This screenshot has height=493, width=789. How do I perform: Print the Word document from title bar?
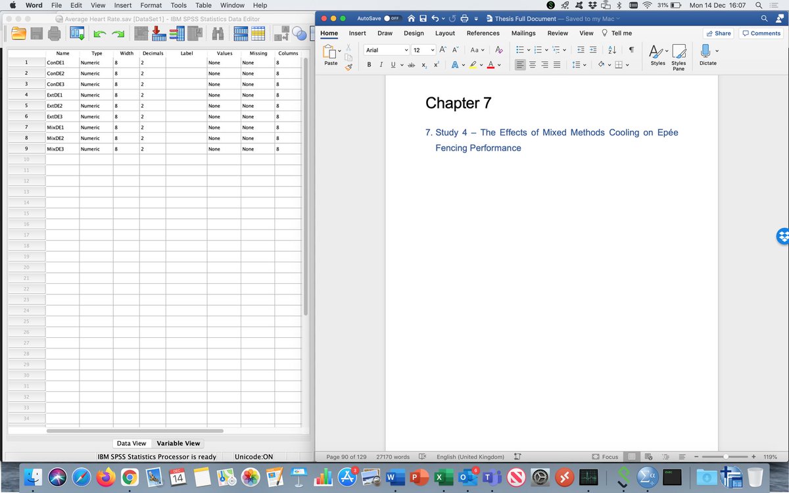(464, 18)
